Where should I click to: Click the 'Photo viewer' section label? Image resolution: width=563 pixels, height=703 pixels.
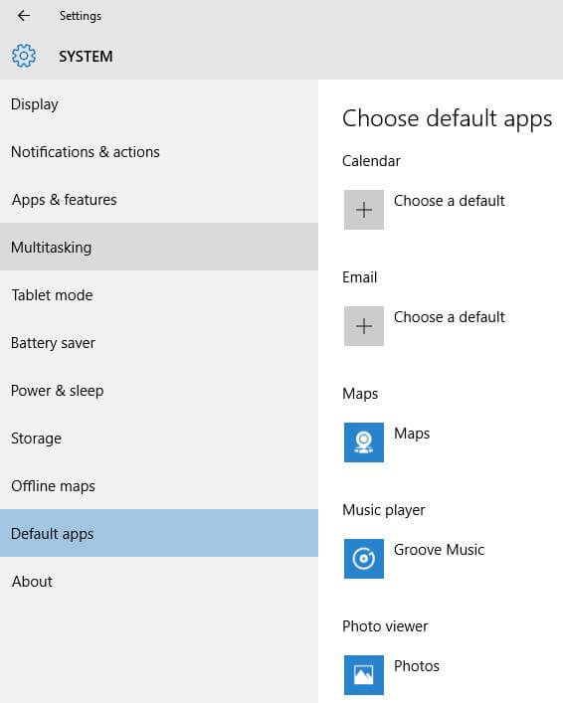pos(385,626)
